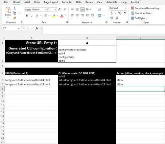Select the Format Painter brush
The image size is (165, 144).
point(15,18)
